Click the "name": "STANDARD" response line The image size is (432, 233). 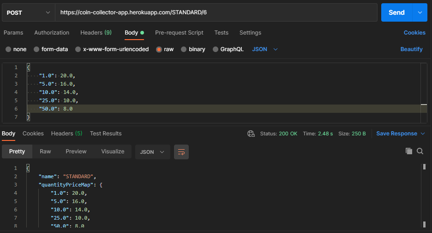(x=67, y=176)
